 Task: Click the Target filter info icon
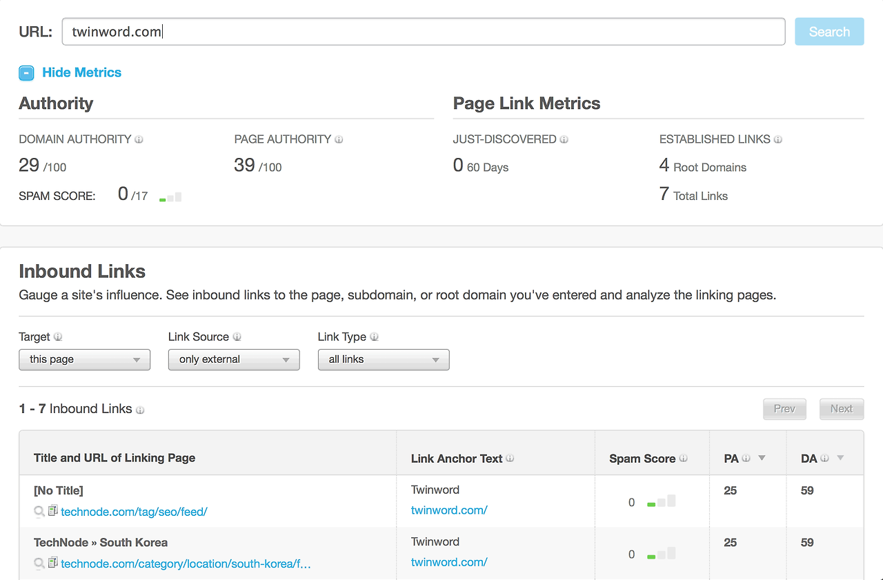pos(59,337)
